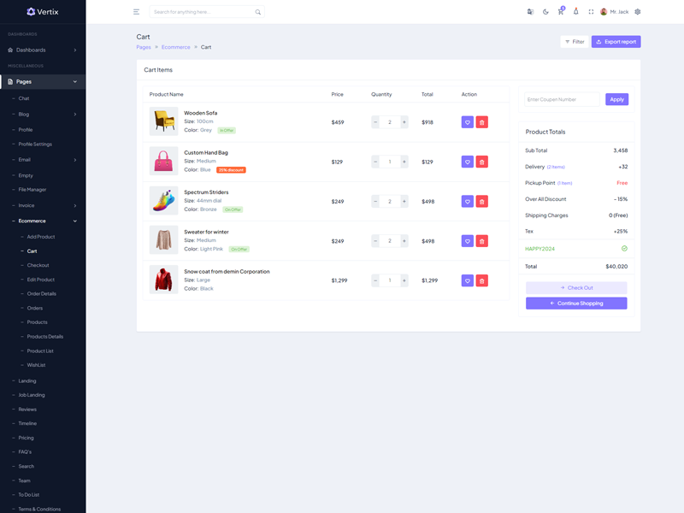Open the settings gear in header
The height and width of the screenshot is (513, 684).
pos(638,12)
